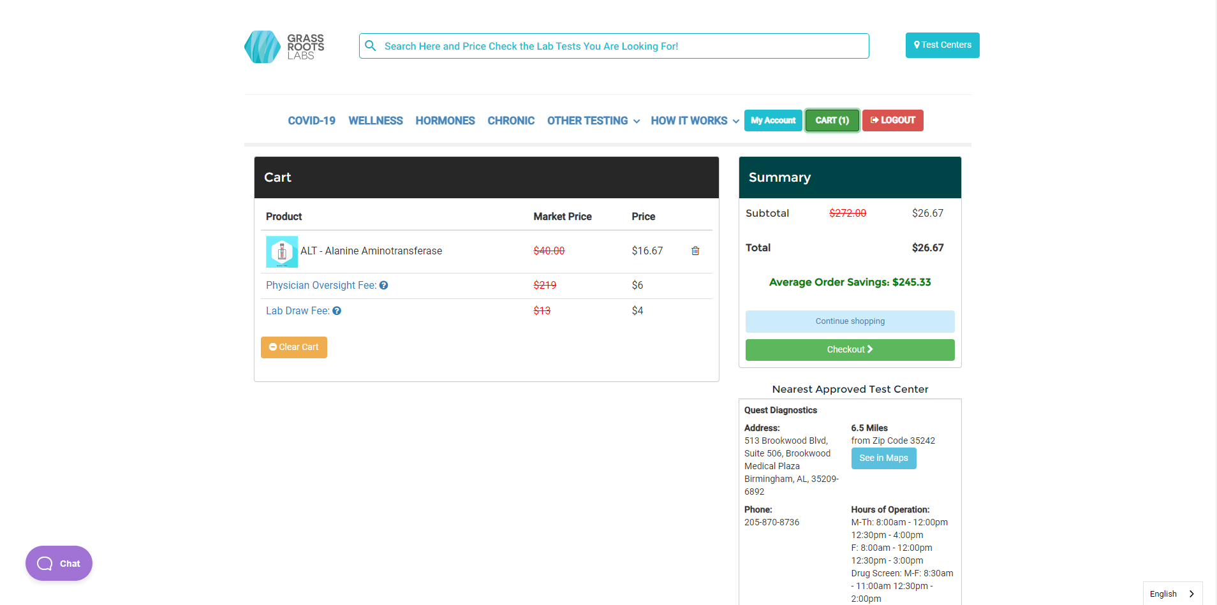Log out of the account
Image resolution: width=1217 pixels, height=605 pixels.
click(892, 120)
